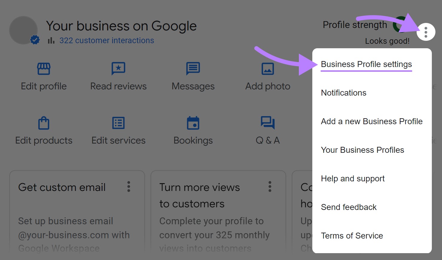Open the 322 customer interactions link
442x260 pixels.
click(x=107, y=41)
